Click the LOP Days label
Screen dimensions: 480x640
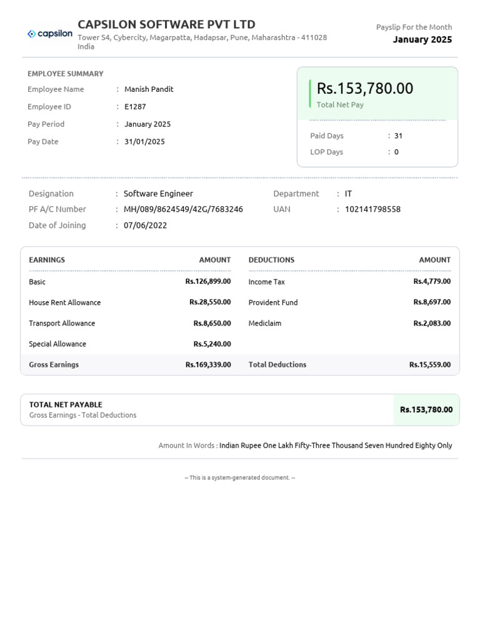click(x=326, y=152)
